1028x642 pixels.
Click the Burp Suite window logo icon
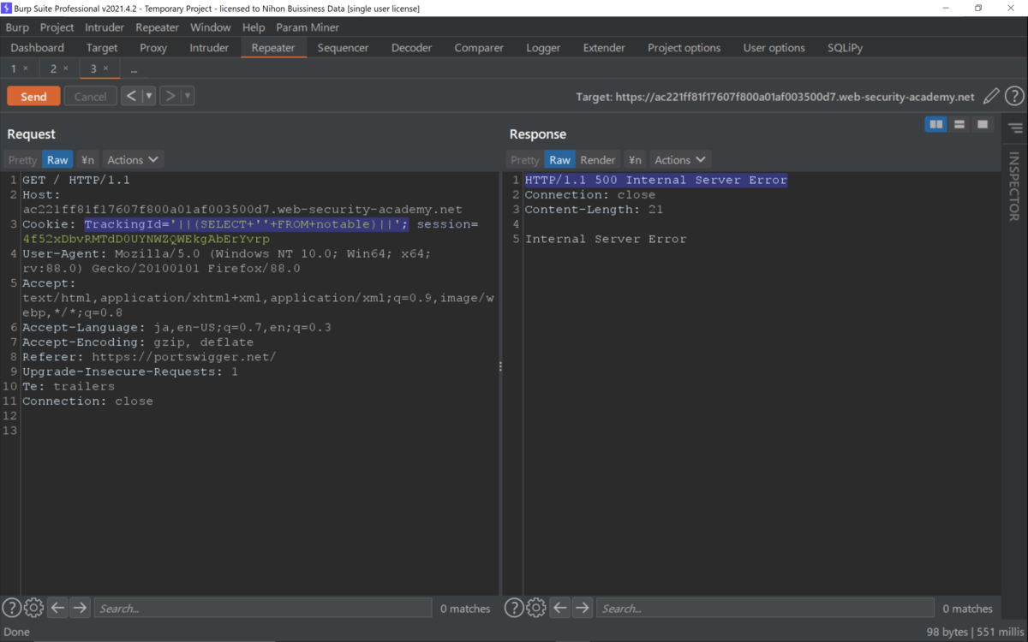tap(7, 8)
